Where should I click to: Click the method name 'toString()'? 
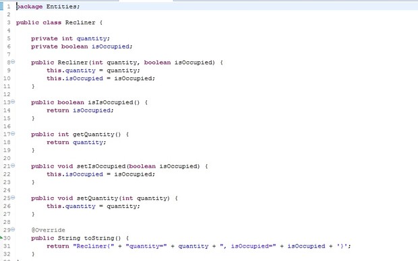click(x=102, y=238)
